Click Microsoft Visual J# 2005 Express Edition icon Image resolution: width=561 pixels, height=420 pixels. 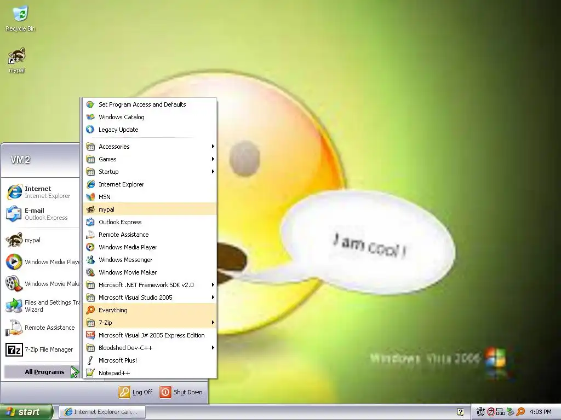tap(90, 335)
